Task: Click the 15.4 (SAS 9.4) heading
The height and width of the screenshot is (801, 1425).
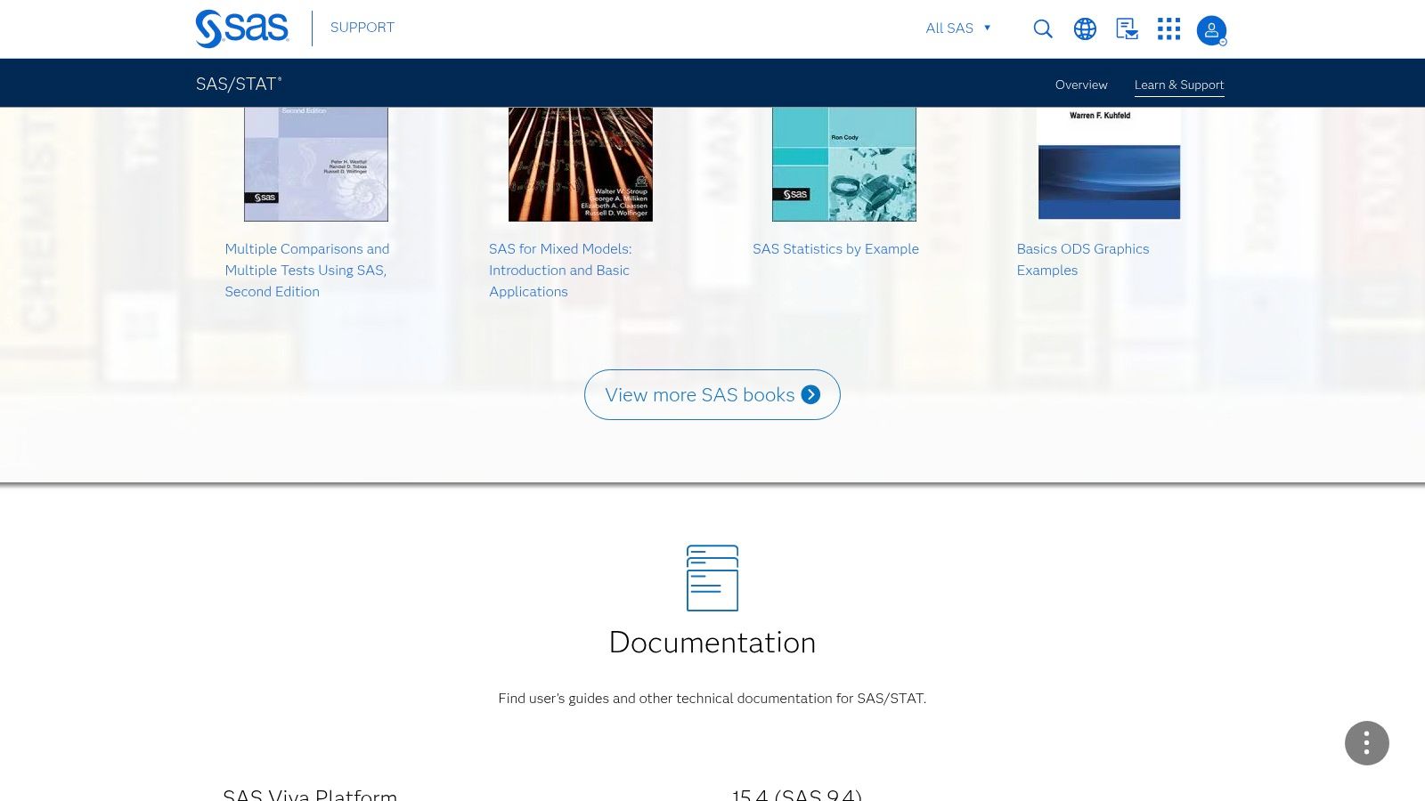Action: click(x=797, y=793)
